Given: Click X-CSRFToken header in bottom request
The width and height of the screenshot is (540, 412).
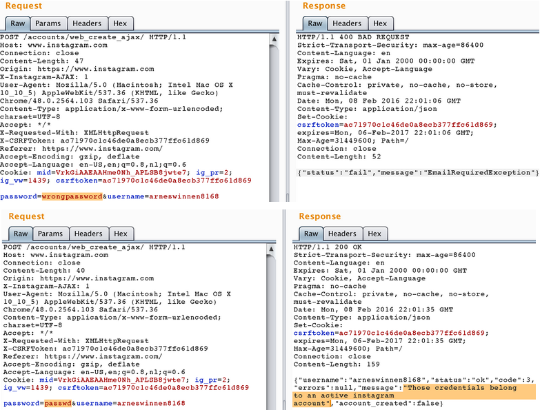Looking at the screenshot, I should tap(106, 349).
